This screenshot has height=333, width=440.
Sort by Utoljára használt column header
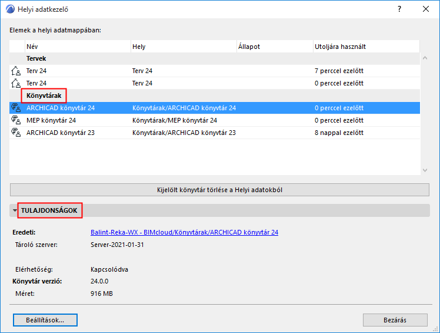pyautogui.click(x=366, y=47)
